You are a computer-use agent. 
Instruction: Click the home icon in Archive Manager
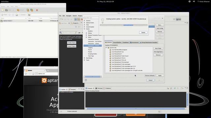coord(17,15)
